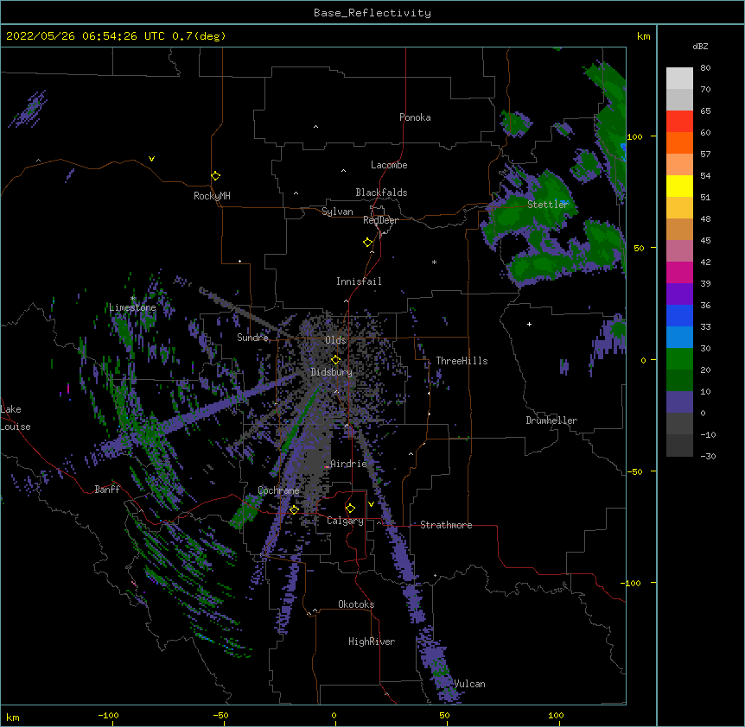
Task: Choose the bright green legend swatch below 30
Action: pos(679,359)
